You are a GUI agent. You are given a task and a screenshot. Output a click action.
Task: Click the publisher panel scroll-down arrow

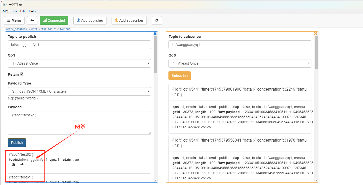(x=156, y=180)
